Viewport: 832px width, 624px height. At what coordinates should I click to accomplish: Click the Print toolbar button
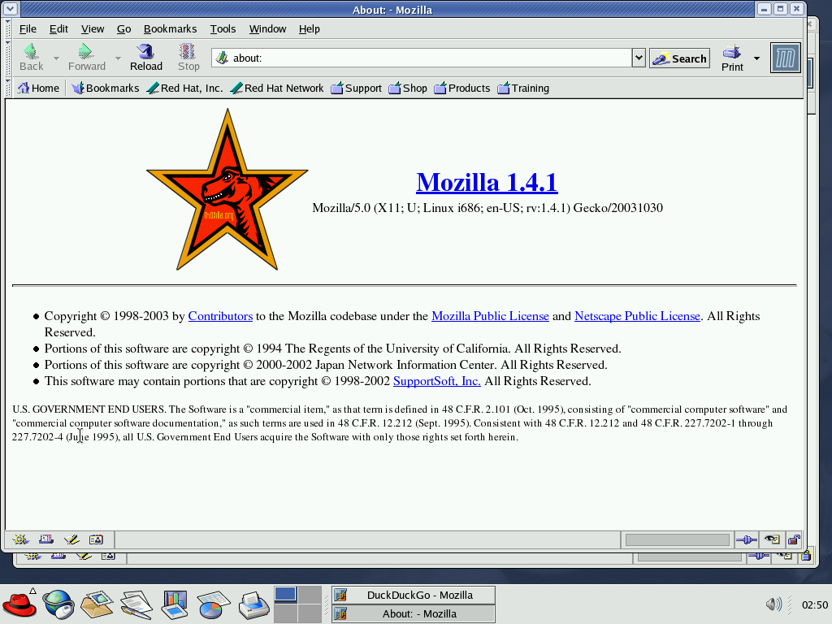tap(732, 58)
